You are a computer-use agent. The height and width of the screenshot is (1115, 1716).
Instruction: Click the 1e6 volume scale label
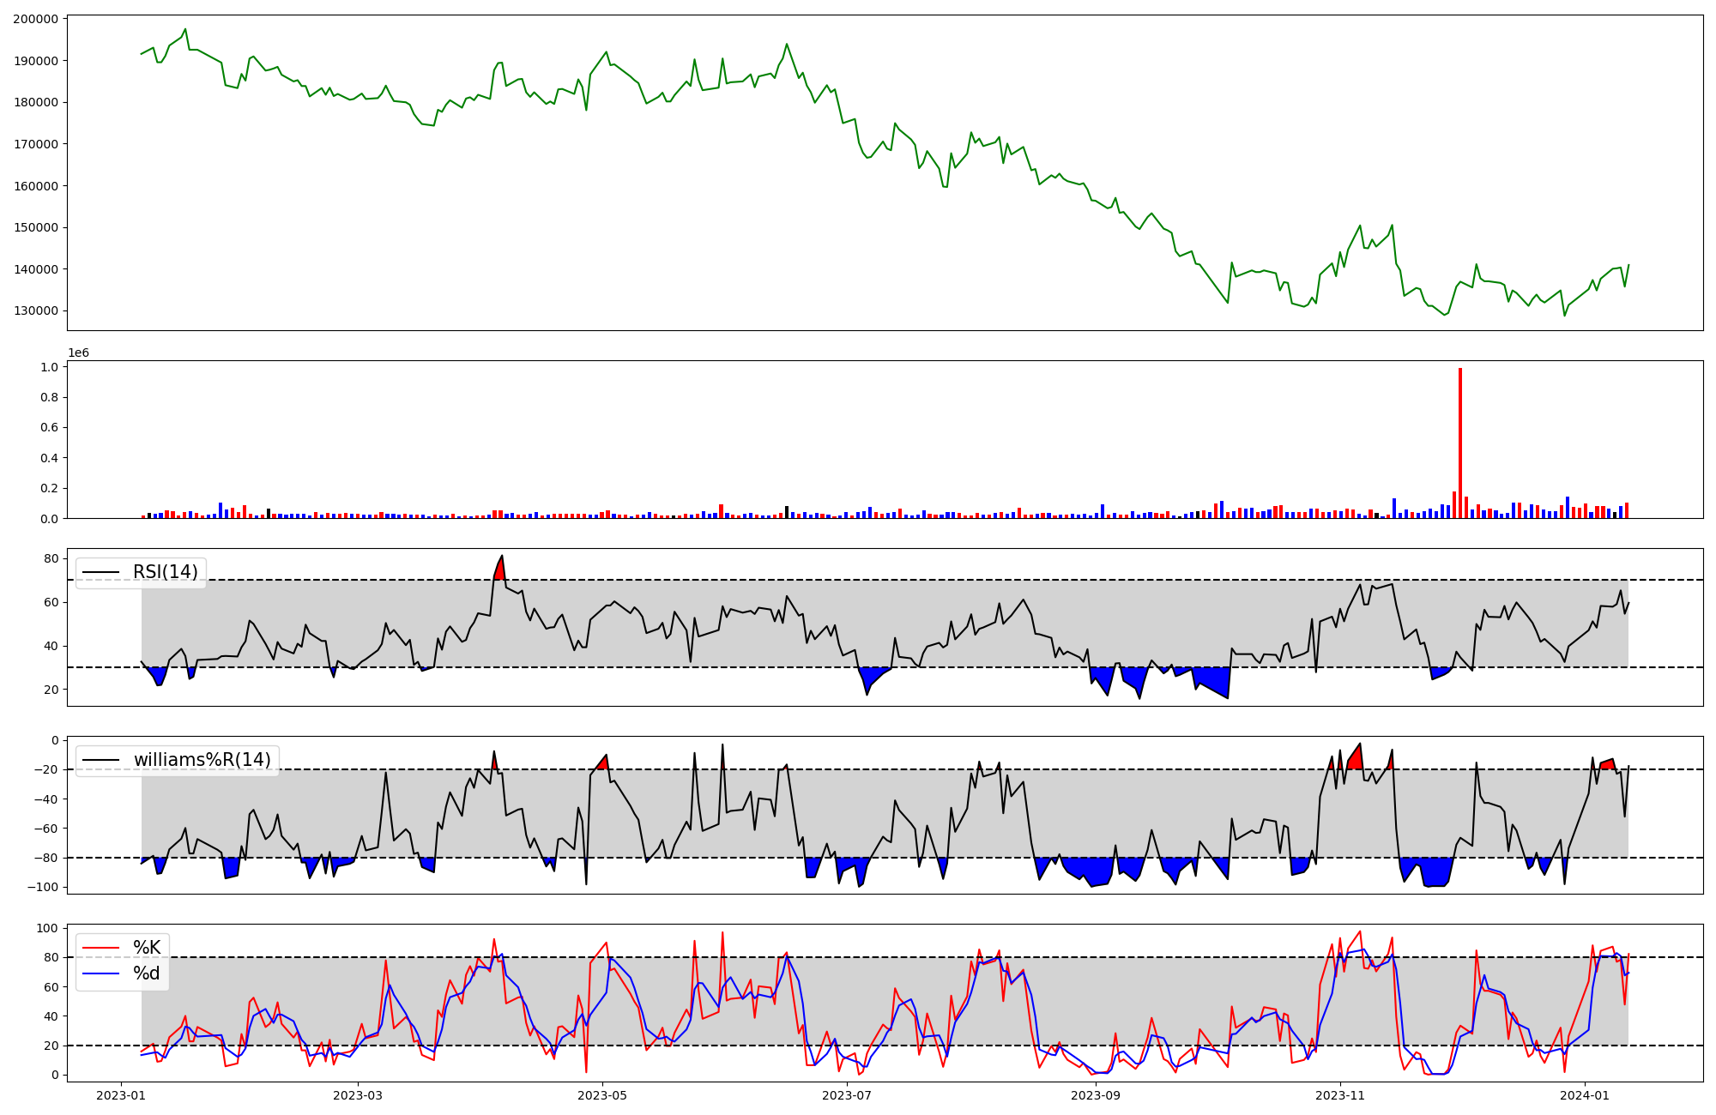click(x=78, y=353)
